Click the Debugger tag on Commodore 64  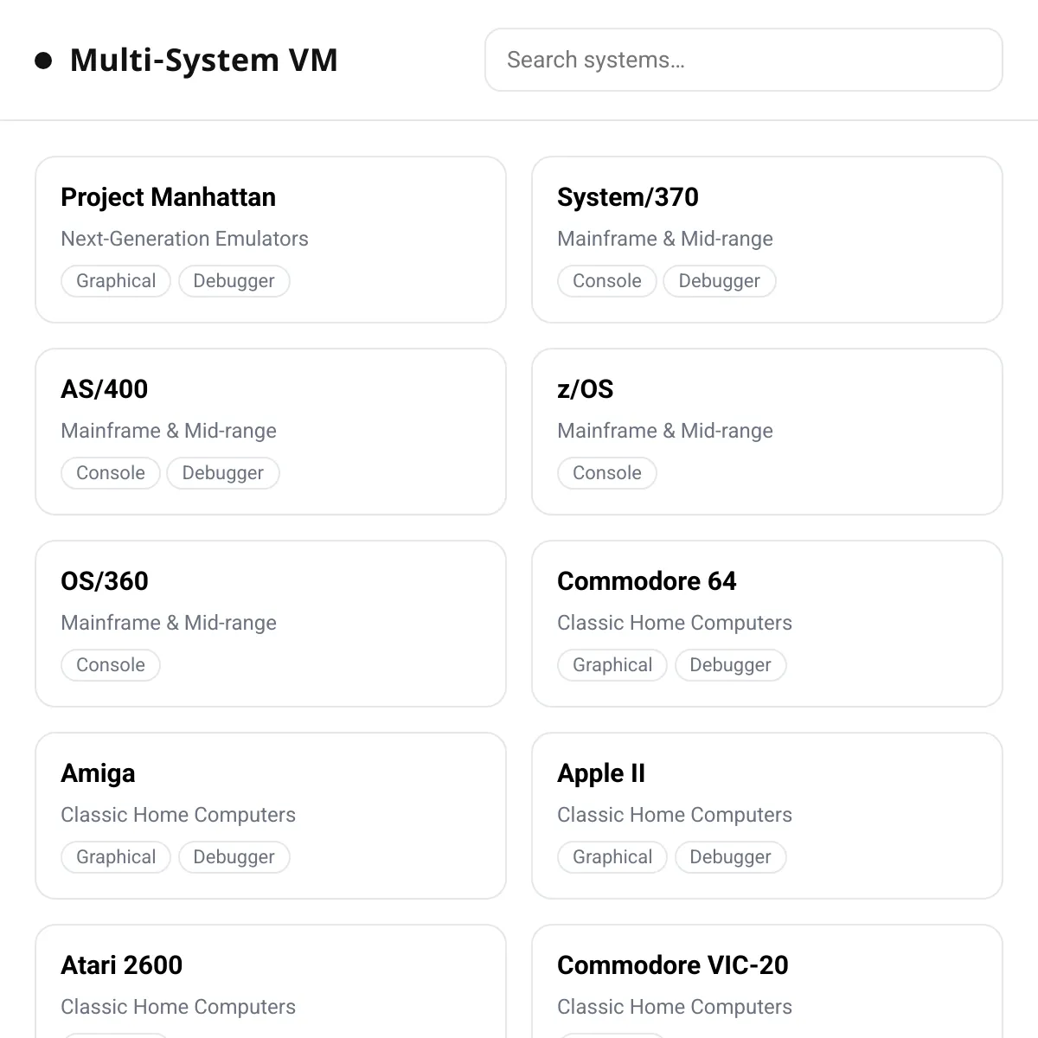click(730, 665)
